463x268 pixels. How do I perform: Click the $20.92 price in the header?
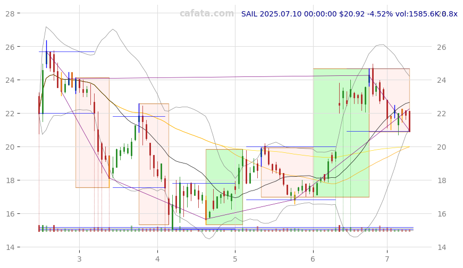[352, 14]
